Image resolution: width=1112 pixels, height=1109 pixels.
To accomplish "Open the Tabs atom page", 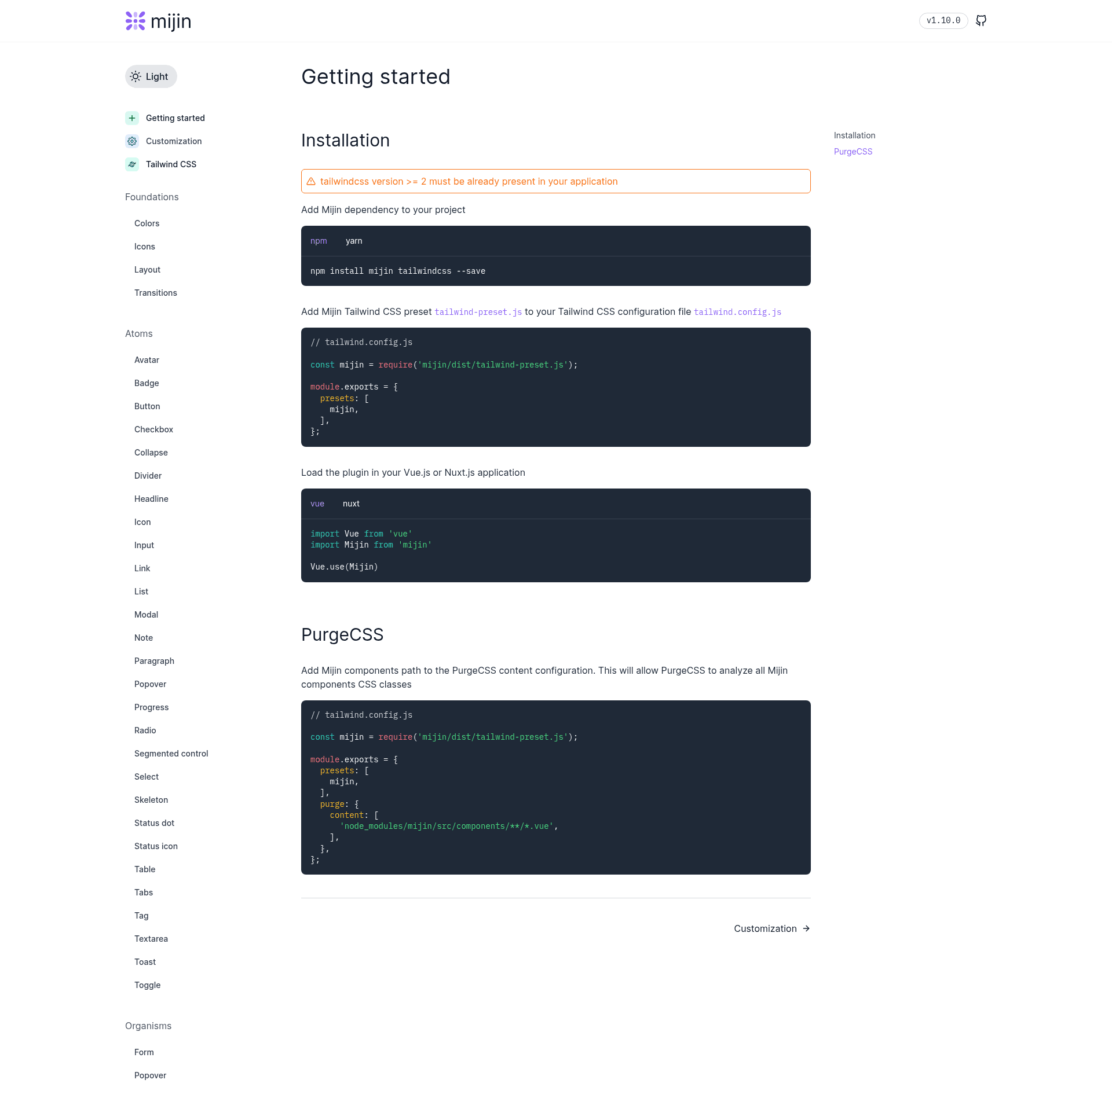I will coord(144,893).
